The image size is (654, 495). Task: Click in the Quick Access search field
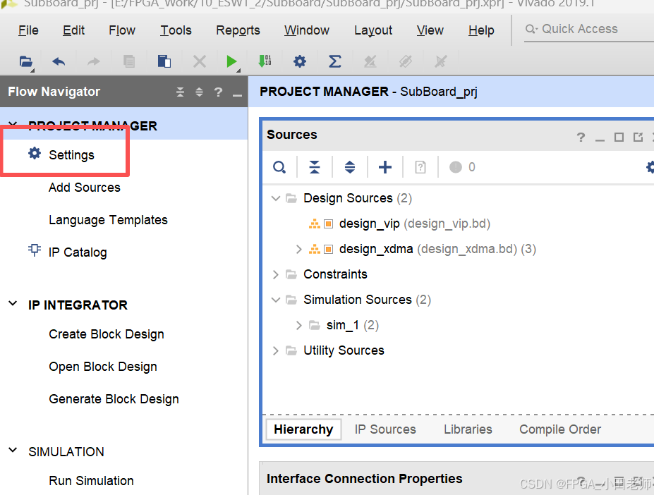point(589,29)
